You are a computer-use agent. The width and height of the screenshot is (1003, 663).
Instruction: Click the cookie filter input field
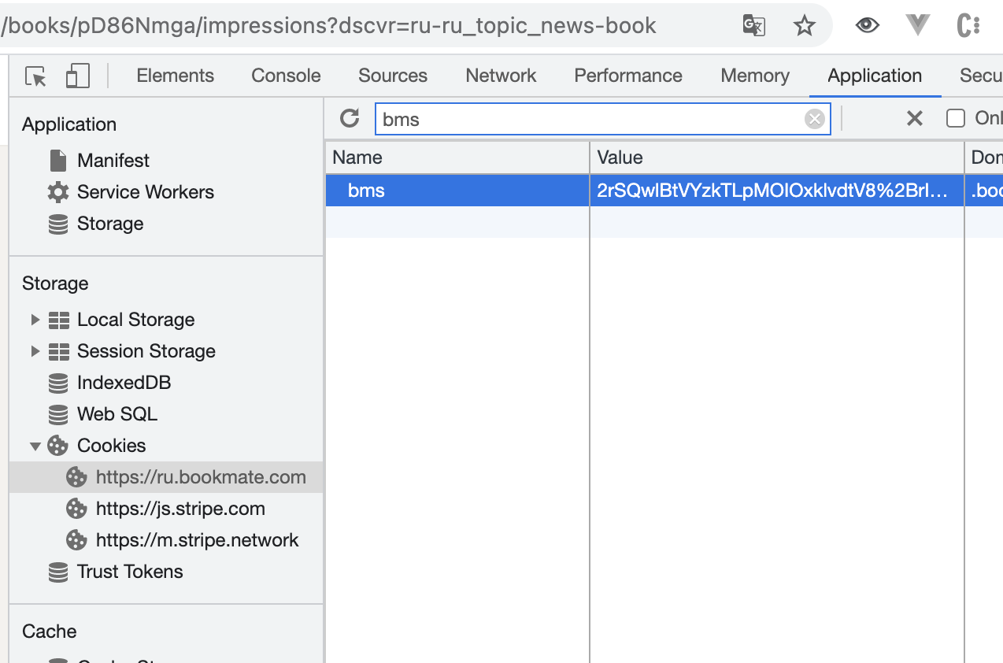click(590, 119)
